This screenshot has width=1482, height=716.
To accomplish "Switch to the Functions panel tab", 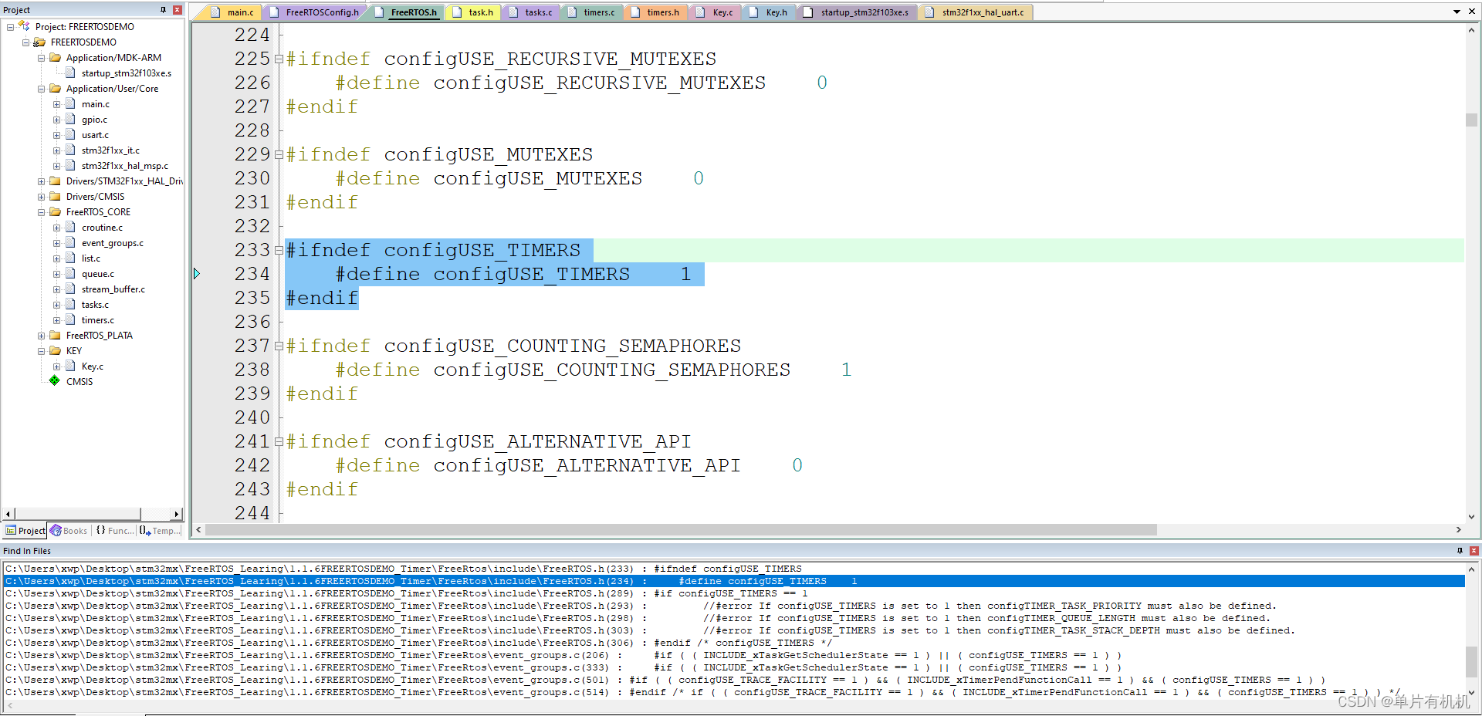I will pos(114,531).
